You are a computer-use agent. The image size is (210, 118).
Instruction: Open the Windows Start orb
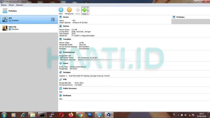click(4, 115)
